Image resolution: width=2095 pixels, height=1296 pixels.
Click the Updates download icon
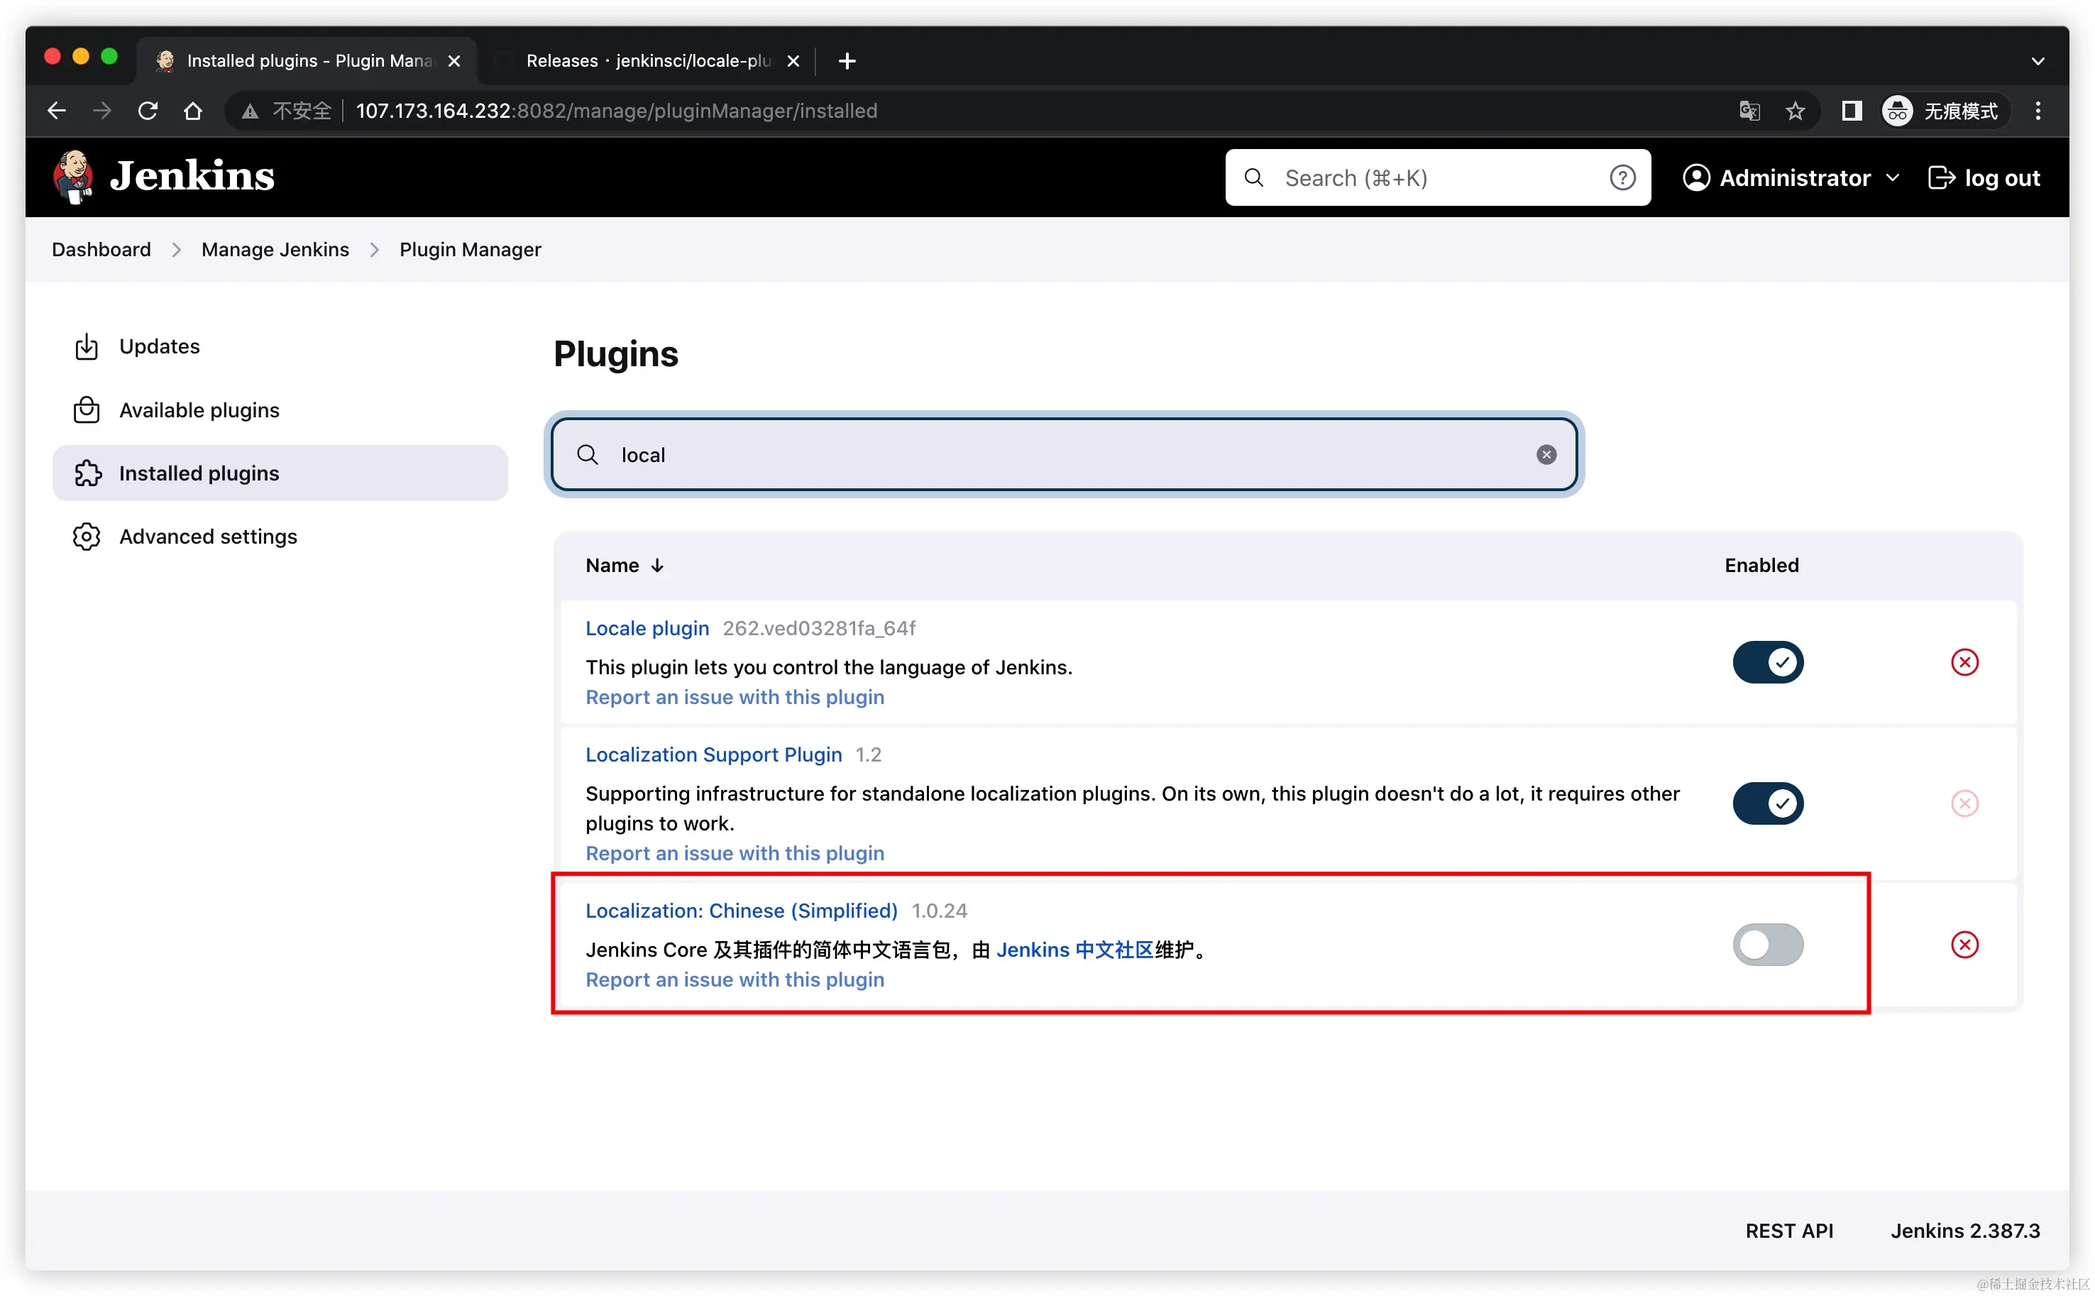(x=87, y=346)
